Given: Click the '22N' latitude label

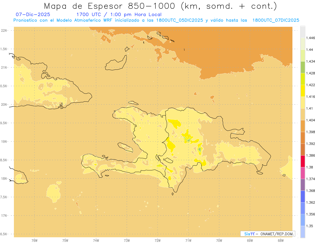Looking at the screenshot, I should [x=4, y=31].
